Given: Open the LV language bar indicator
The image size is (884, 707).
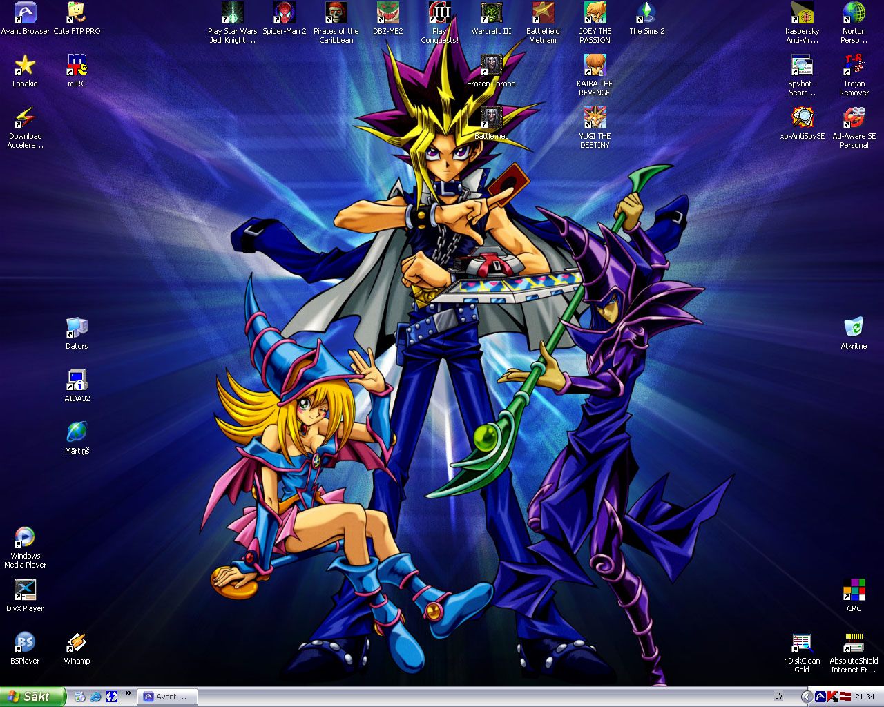Looking at the screenshot, I should [779, 697].
